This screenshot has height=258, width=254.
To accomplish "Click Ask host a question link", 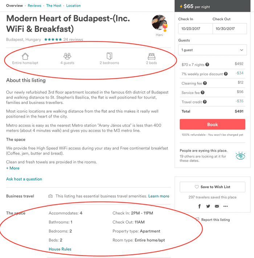I will pos(24,179).
